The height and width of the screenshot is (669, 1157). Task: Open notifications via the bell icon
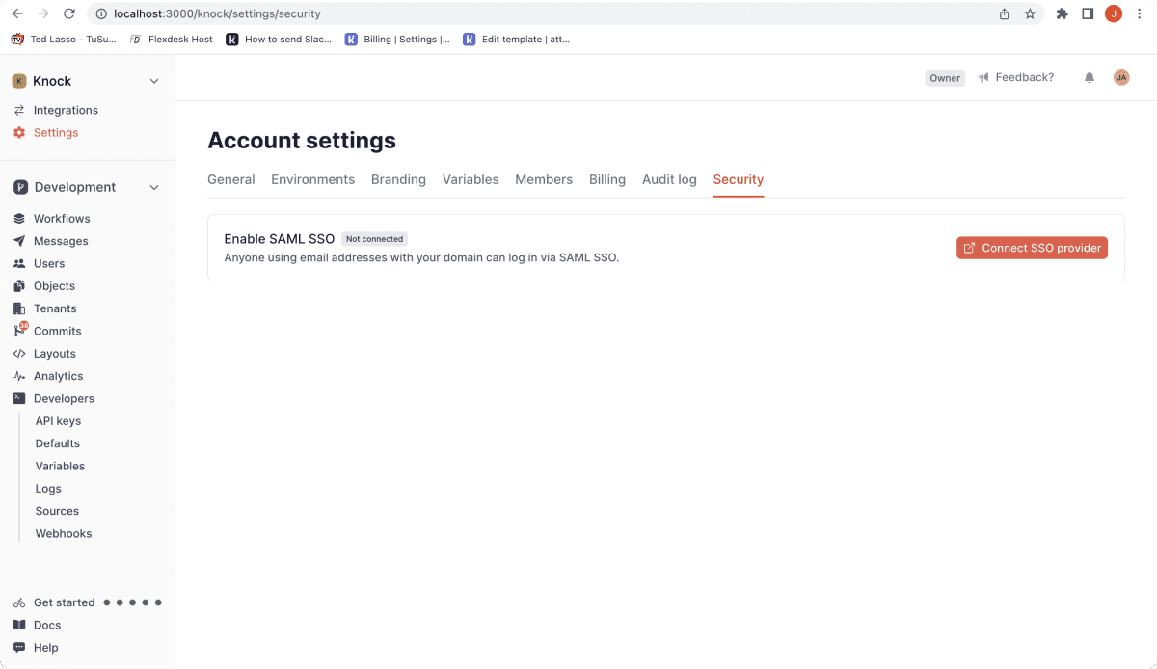(1089, 77)
